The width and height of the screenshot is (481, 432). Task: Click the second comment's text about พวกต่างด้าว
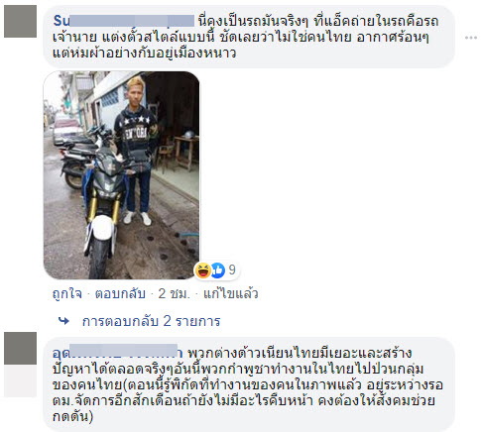[x=249, y=384]
